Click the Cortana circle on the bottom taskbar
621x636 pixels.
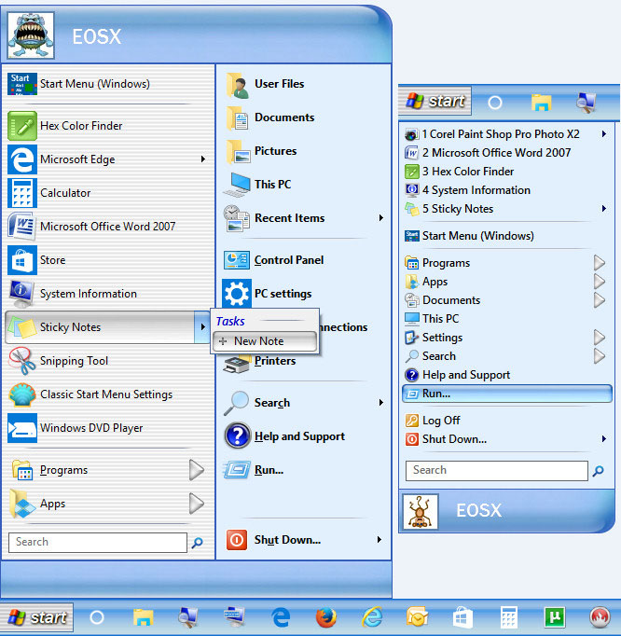point(97,617)
